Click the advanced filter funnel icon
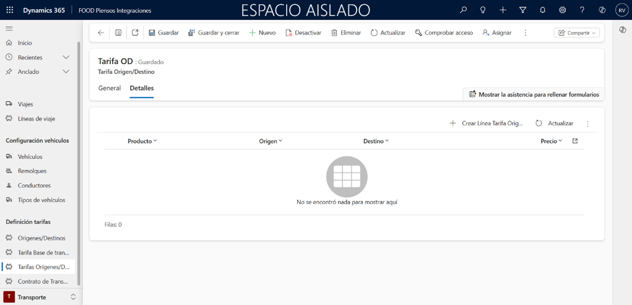 tap(523, 10)
